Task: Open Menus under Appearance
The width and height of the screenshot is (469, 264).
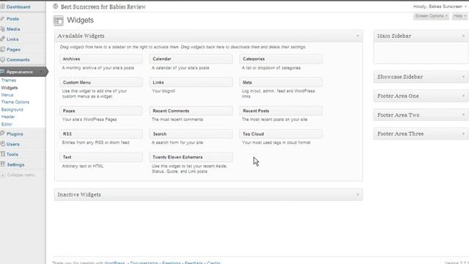Action: pos(7,95)
